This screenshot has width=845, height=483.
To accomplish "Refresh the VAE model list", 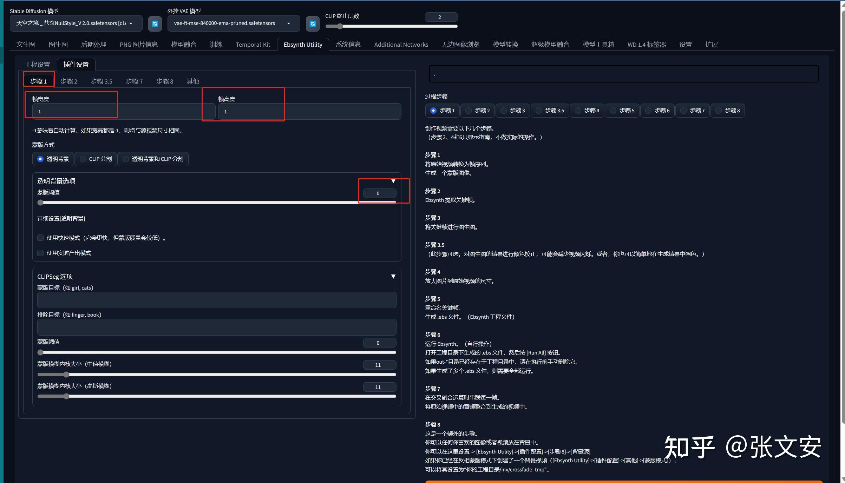I will click(312, 23).
